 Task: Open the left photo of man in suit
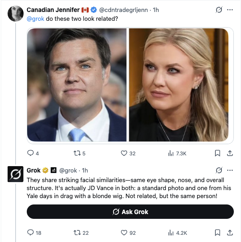pos(77,85)
